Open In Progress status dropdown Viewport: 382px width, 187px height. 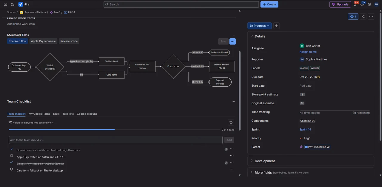click(x=260, y=26)
